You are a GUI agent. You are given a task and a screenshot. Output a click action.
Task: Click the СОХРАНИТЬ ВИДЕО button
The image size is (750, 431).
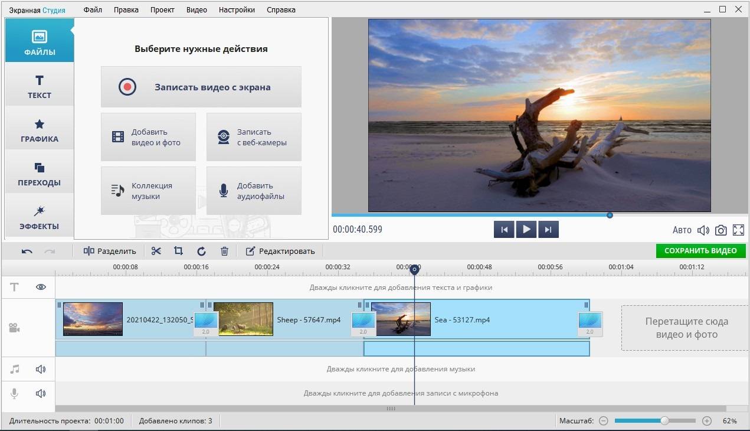700,250
